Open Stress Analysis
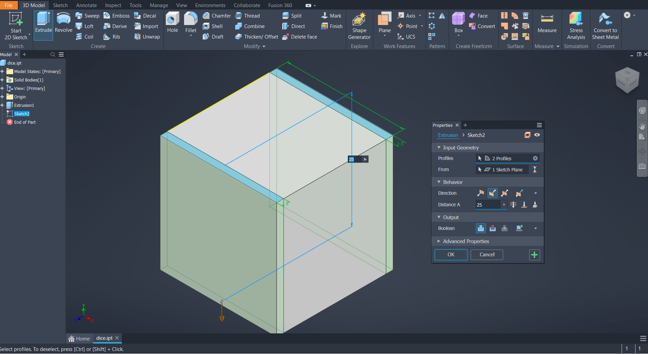Screen dimensions: 648x354 coord(576,26)
